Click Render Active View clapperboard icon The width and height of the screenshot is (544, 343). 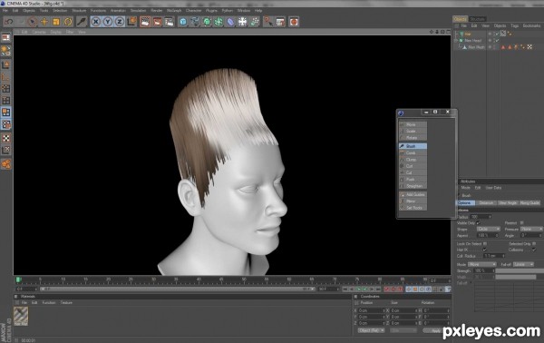point(145,22)
